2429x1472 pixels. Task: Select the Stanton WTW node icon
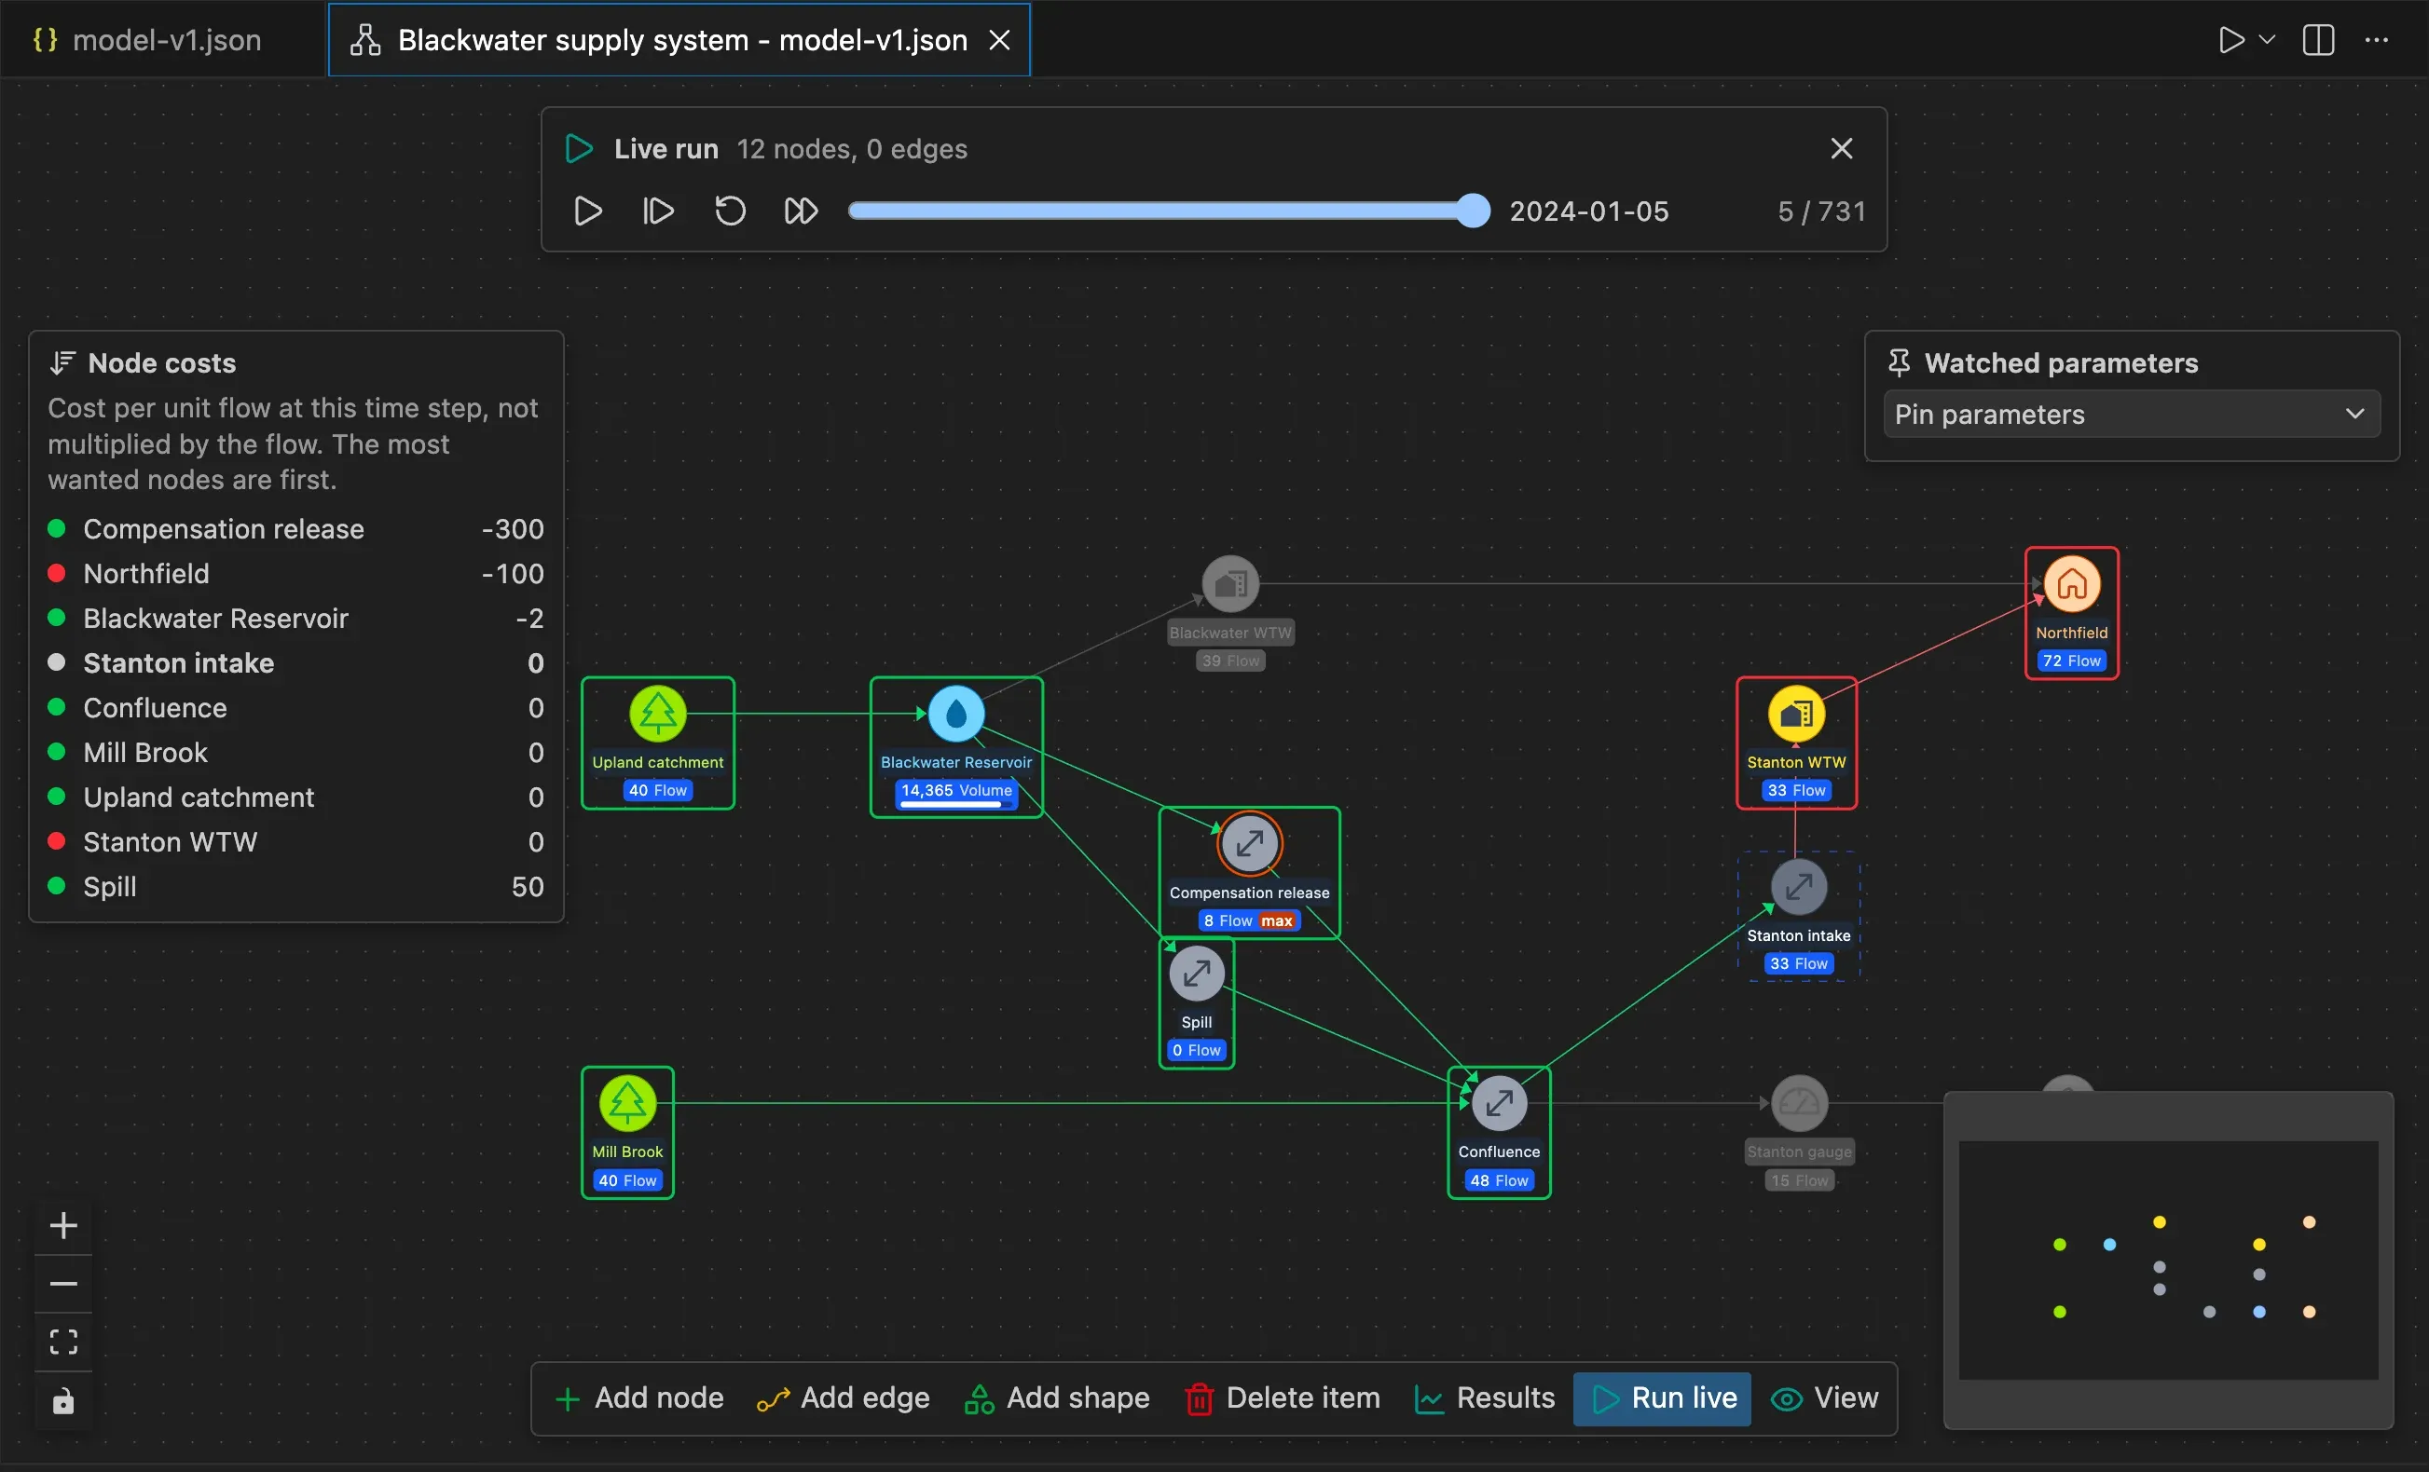tap(1795, 714)
